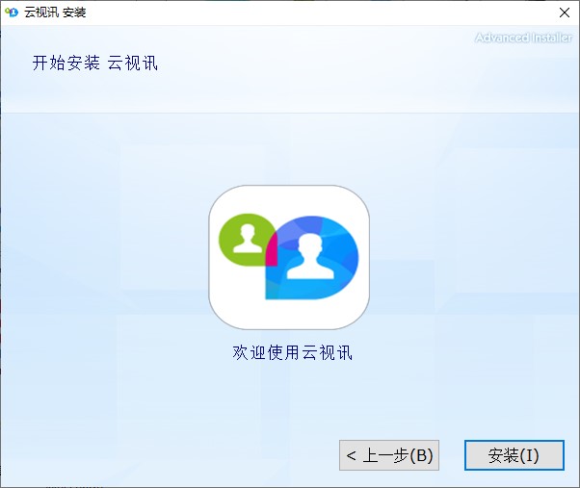Image resolution: width=580 pixels, height=488 pixels.
Task: Click the 云视讯 安装 title bar text
Action: coord(55,13)
